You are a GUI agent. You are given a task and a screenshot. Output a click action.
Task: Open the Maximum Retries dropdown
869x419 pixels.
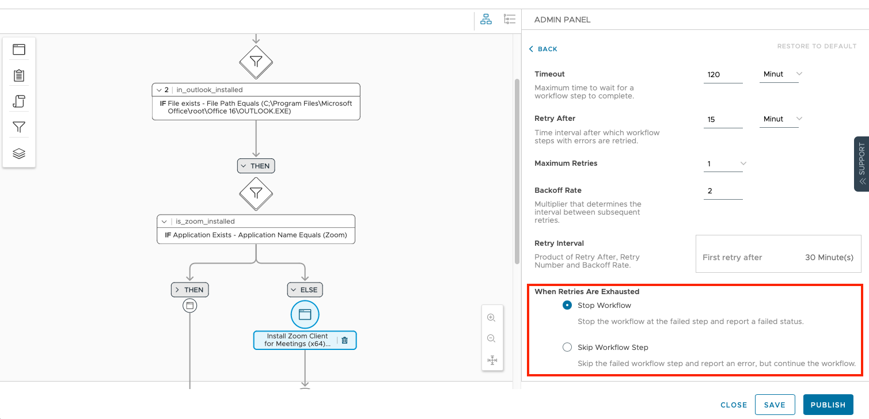(725, 164)
